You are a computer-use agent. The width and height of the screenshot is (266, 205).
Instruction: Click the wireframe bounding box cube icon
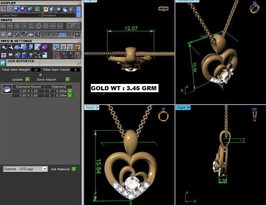17,55
